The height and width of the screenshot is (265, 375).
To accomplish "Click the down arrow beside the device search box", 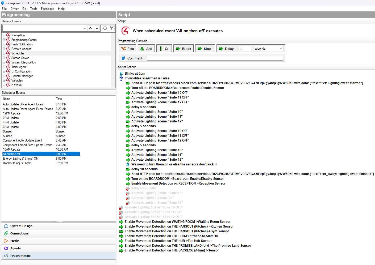I will [x=97, y=28].
